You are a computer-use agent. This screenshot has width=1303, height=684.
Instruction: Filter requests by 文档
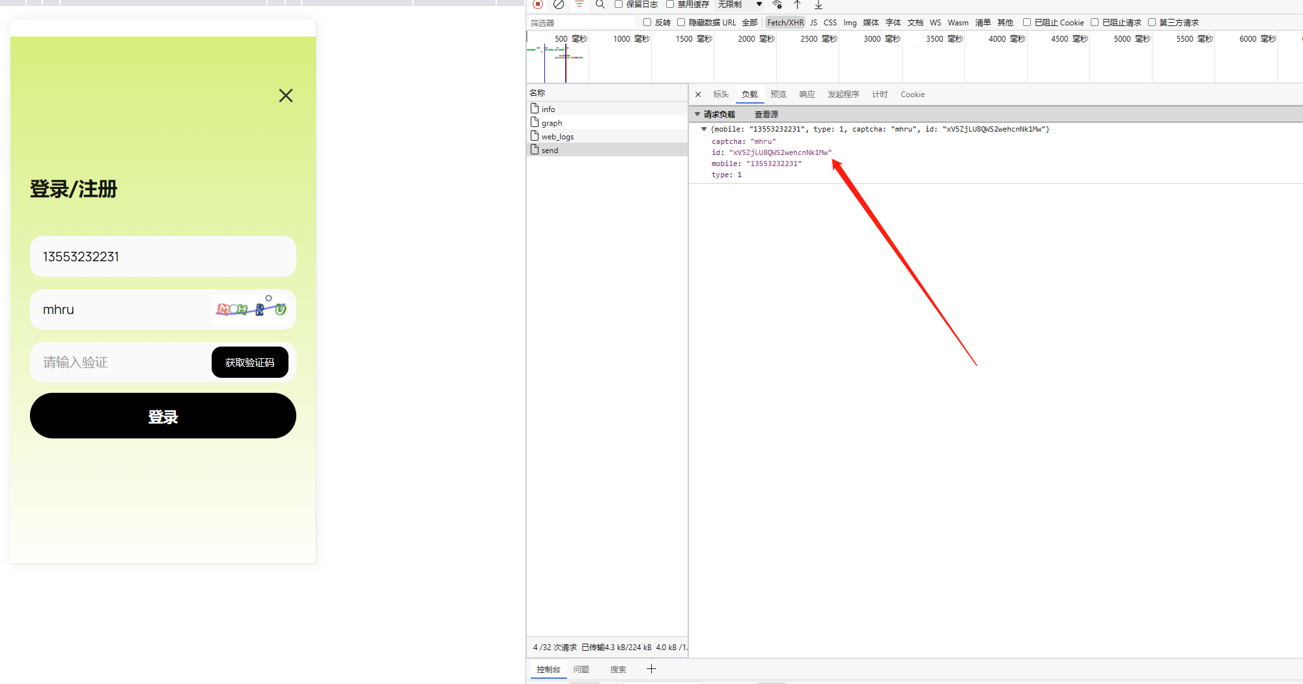coord(915,23)
